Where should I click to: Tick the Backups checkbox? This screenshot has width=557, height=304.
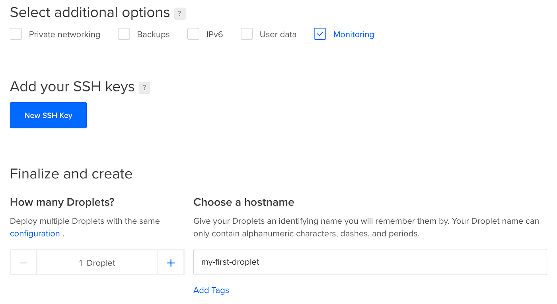(124, 34)
